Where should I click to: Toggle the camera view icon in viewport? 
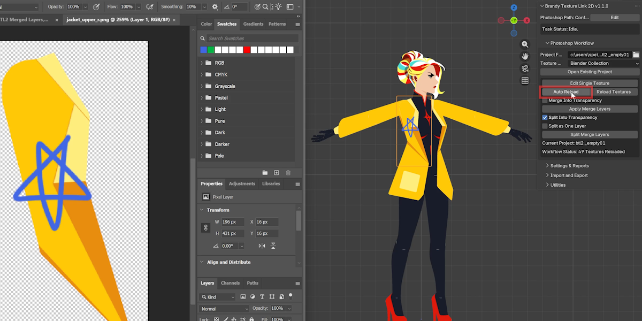525,68
